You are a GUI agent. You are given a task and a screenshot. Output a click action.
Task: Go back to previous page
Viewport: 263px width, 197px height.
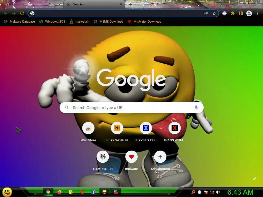6,13
